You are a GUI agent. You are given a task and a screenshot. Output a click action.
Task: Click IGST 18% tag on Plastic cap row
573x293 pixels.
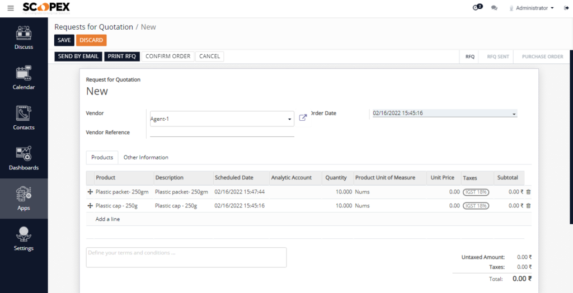[476, 206]
